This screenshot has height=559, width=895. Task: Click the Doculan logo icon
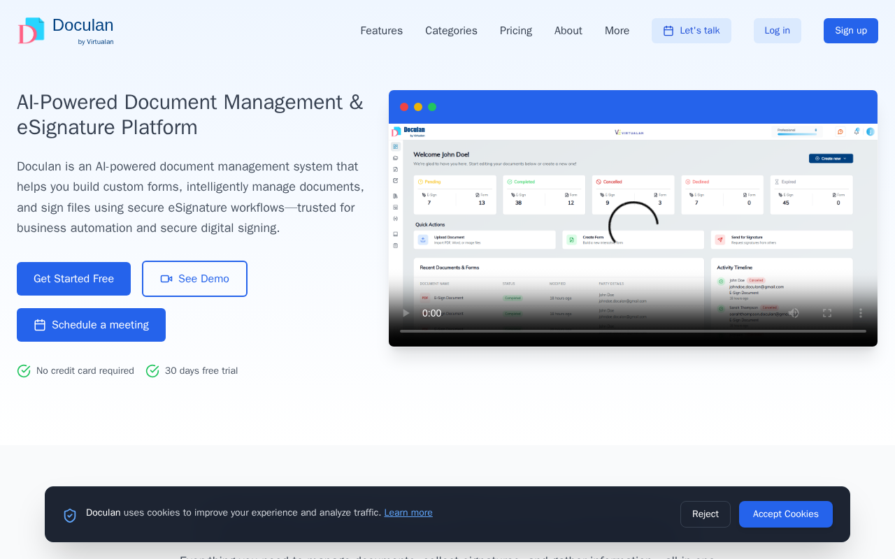coord(31,31)
